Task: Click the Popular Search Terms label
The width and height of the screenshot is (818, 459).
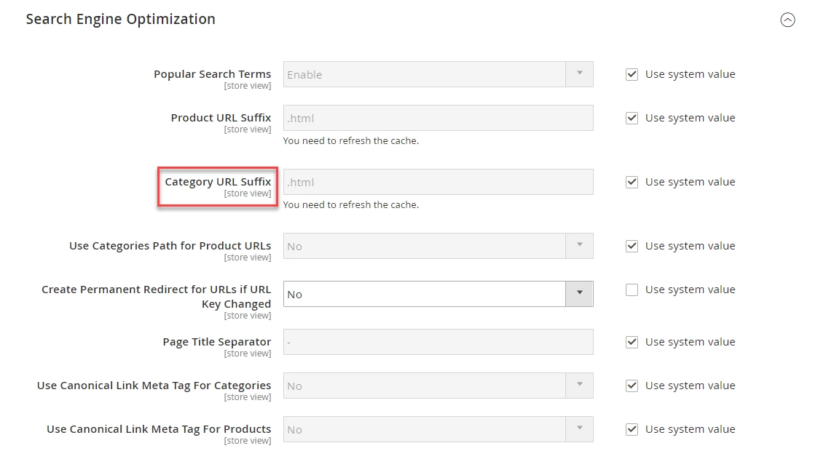Action: click(212, 74)
